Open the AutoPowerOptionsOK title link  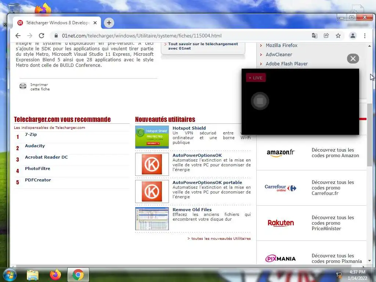197,155
